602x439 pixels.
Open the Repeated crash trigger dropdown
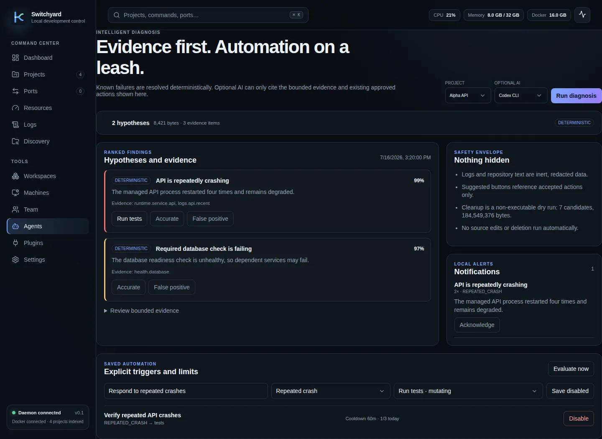click(331, 391)
